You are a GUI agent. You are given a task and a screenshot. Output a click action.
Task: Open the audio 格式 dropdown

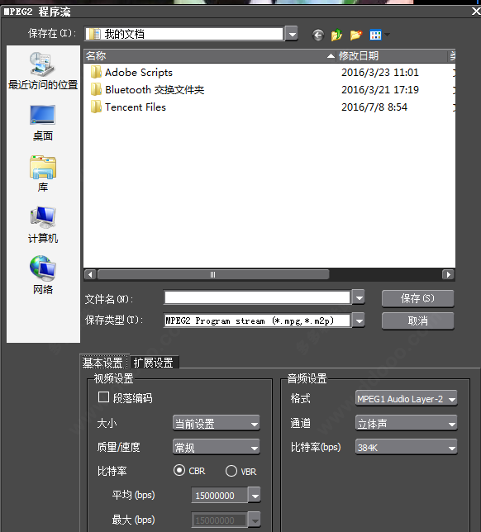point(407,399)
